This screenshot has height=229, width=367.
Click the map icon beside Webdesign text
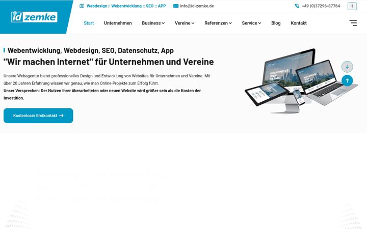click(82, 6)
